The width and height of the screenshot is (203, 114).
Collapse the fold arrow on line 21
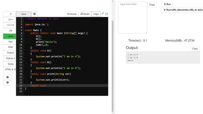23,77
